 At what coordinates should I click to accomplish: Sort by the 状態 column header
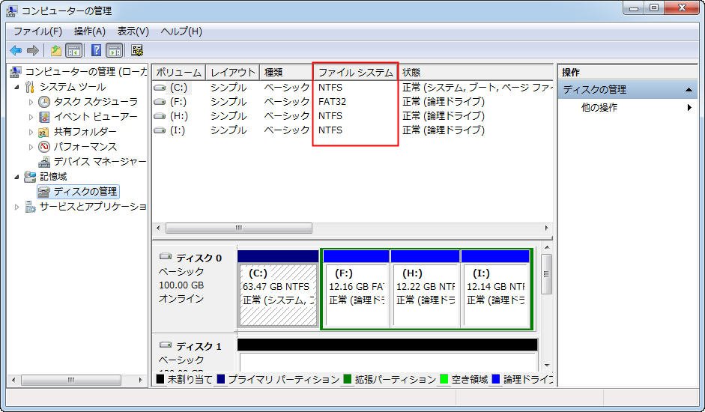point(475,73)
